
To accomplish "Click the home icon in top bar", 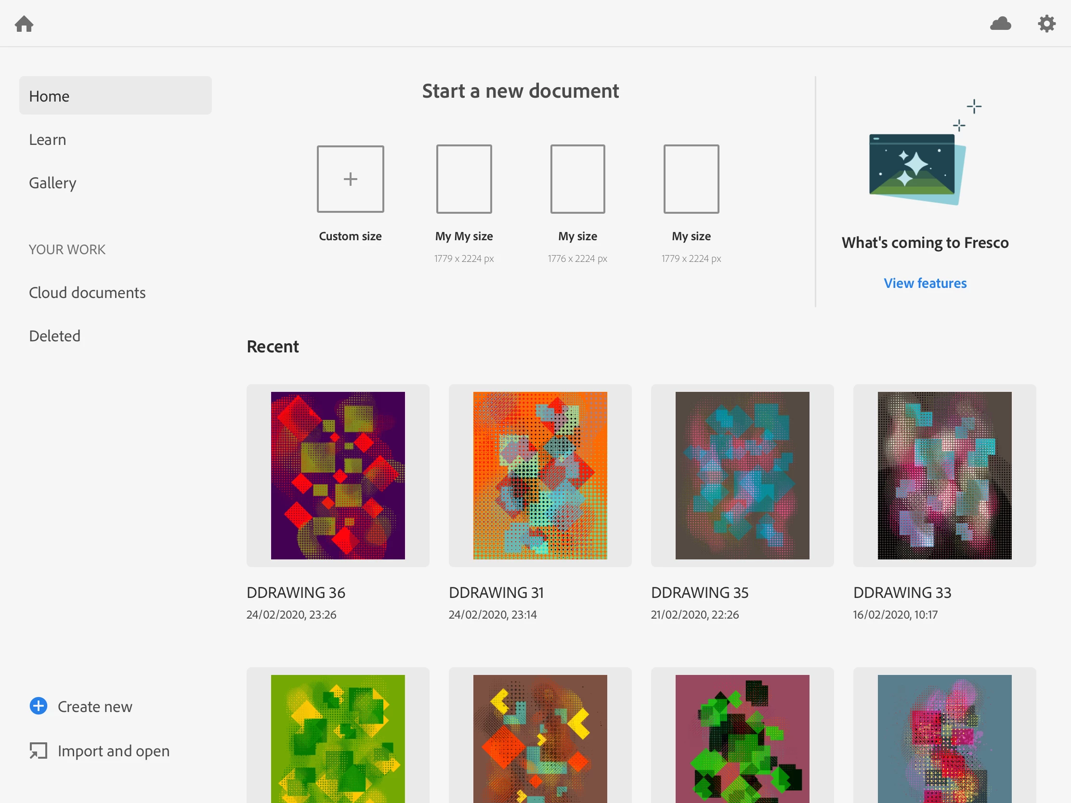I will 24,23.
